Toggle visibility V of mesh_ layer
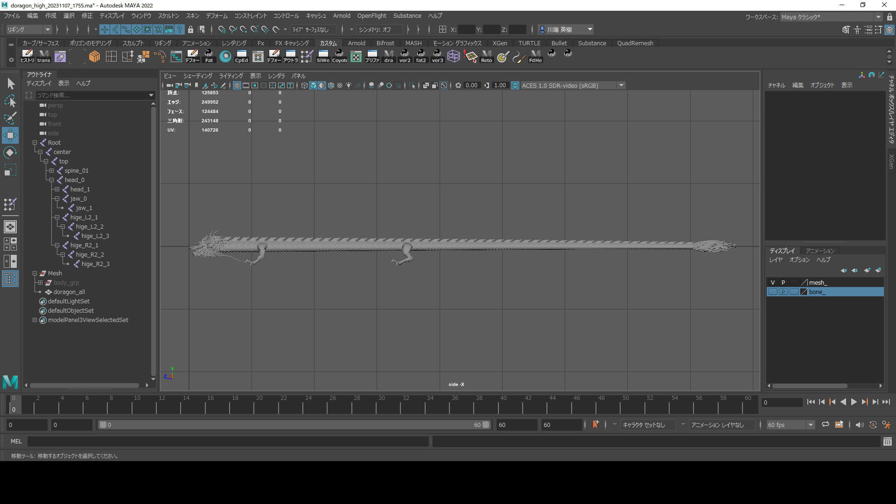Screen dimensions: 896x504 pyautogui.click(x=773, y=282)
